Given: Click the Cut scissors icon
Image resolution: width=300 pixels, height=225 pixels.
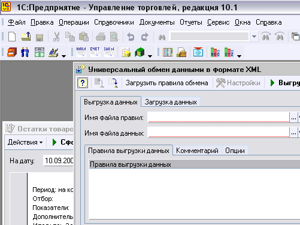Looking at the screenshot, I should pyautogui.click(x=56, y=37).
